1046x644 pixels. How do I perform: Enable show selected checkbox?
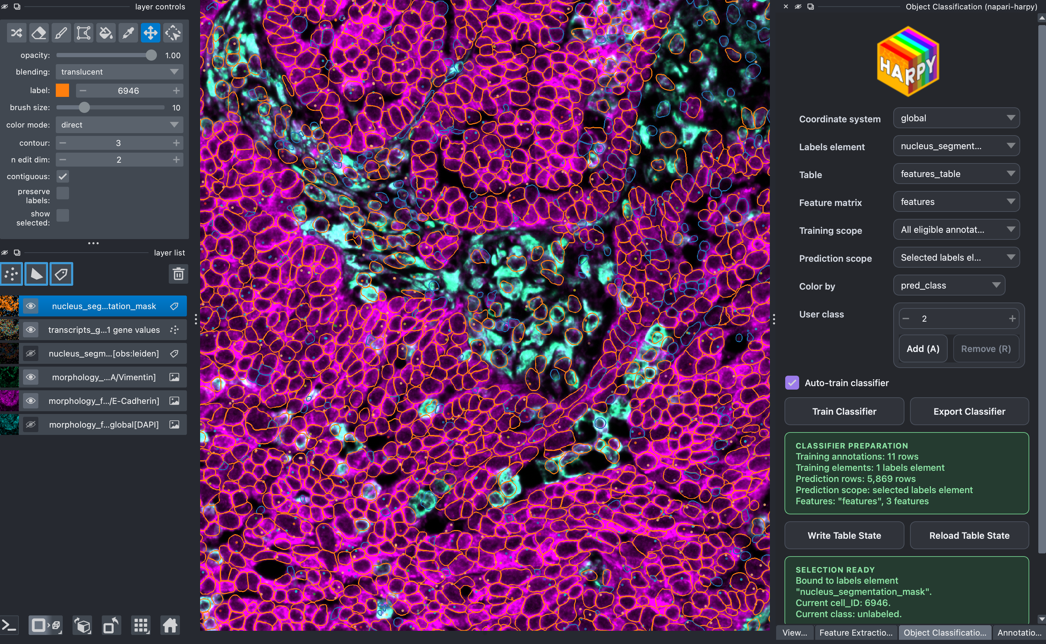coord(63,215)
